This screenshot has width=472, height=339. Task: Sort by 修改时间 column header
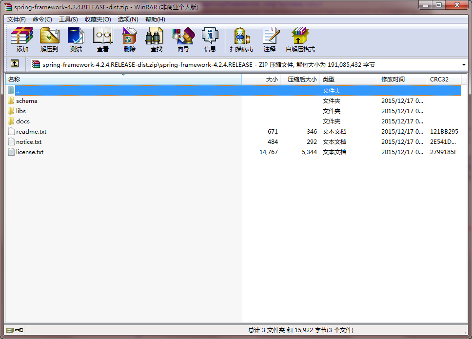[x=402, y=79]
